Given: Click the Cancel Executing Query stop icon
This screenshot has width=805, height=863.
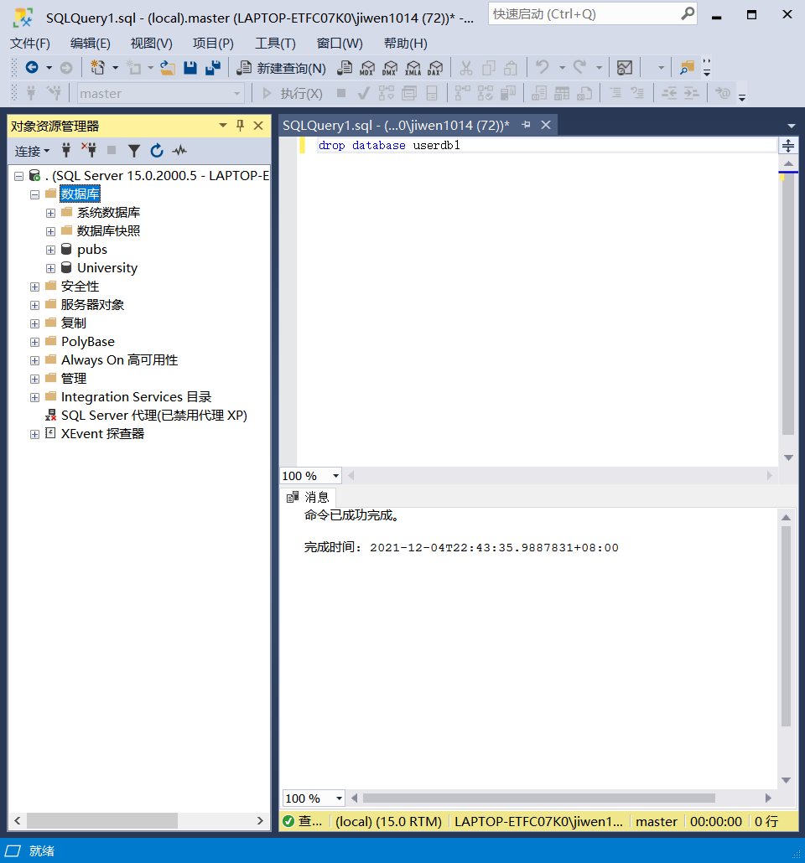Looking at the screenshot, I should (341, 93).
